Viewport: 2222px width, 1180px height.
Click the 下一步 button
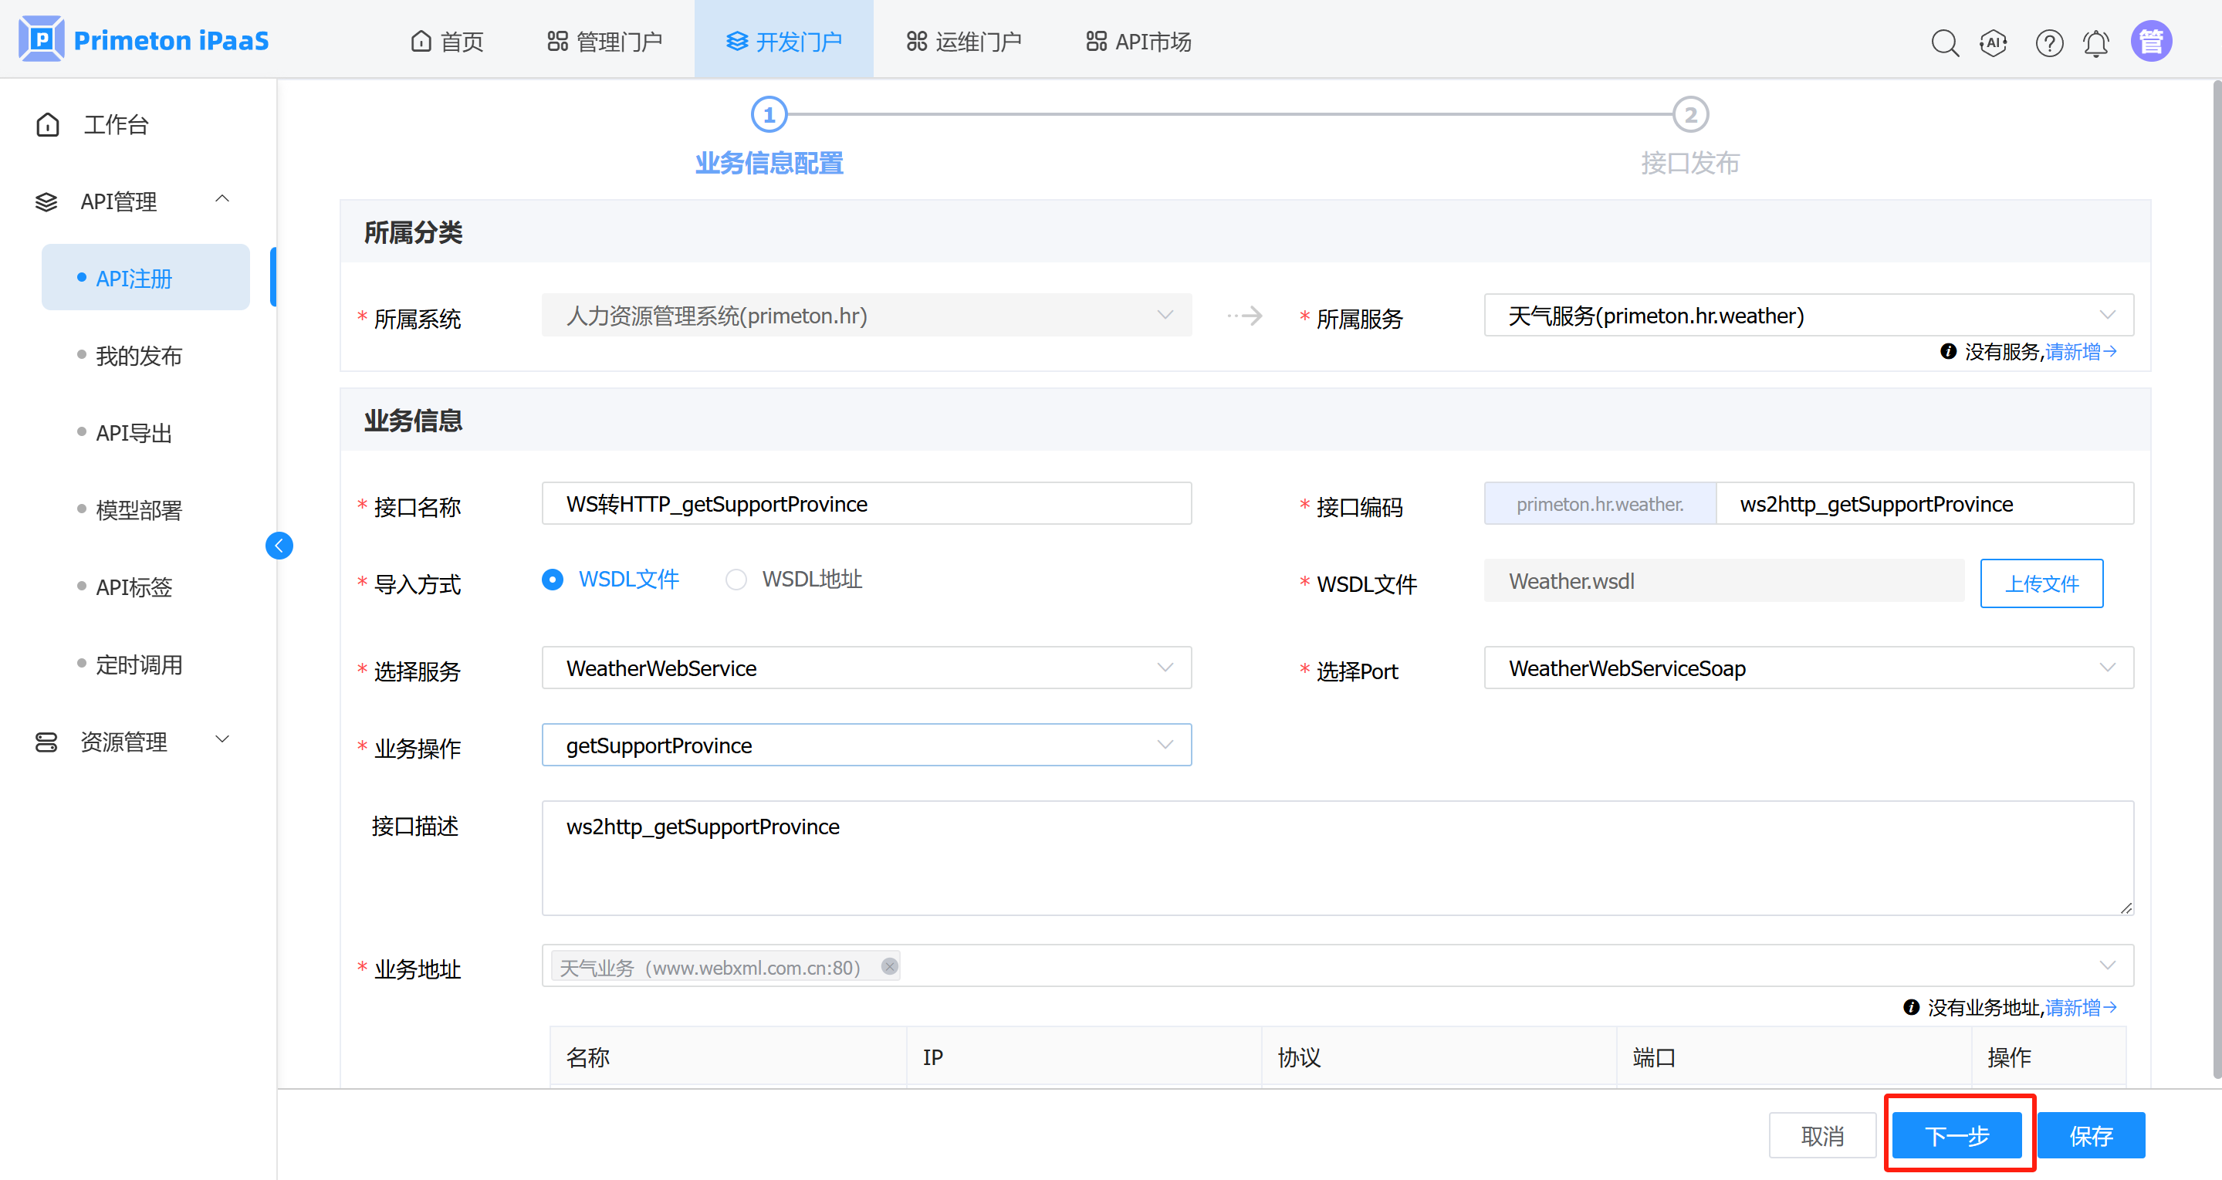click(x=1957, y=1135)
